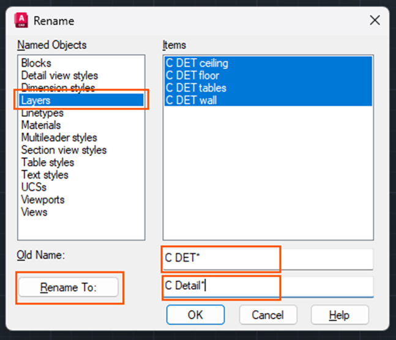Viewport: 396px width, 340px height.
Task: Pick Layers from Named Objects
Action: tap(35, 100)
